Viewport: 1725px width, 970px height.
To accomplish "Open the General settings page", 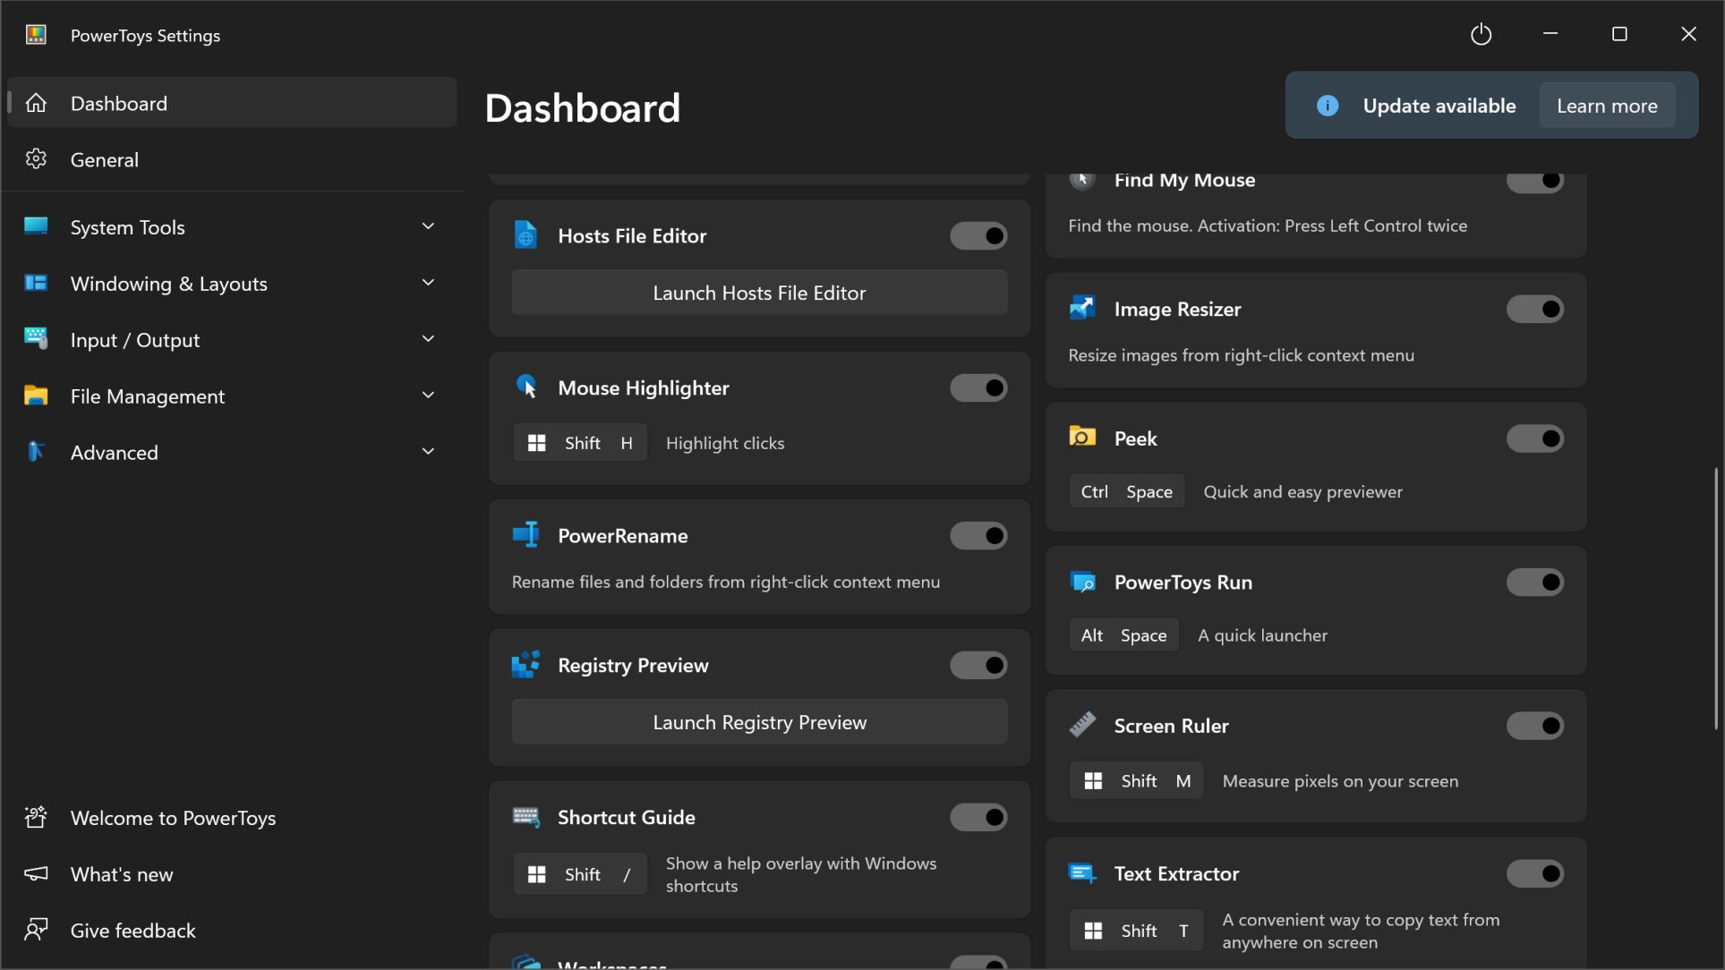I will click(105, 159).
